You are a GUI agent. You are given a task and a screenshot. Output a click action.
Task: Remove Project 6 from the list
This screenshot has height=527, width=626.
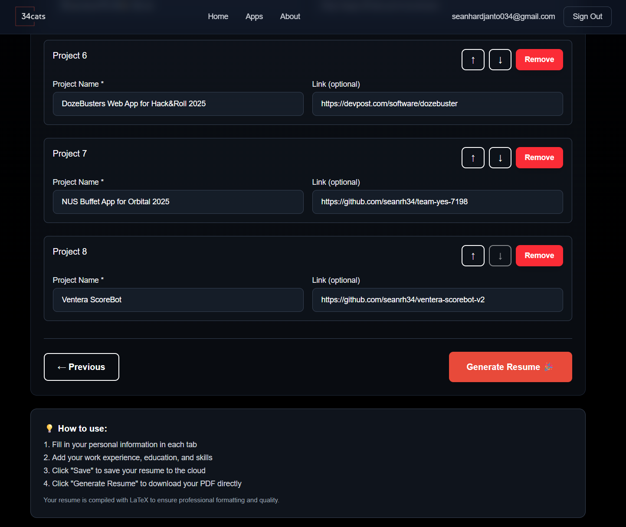539,60
